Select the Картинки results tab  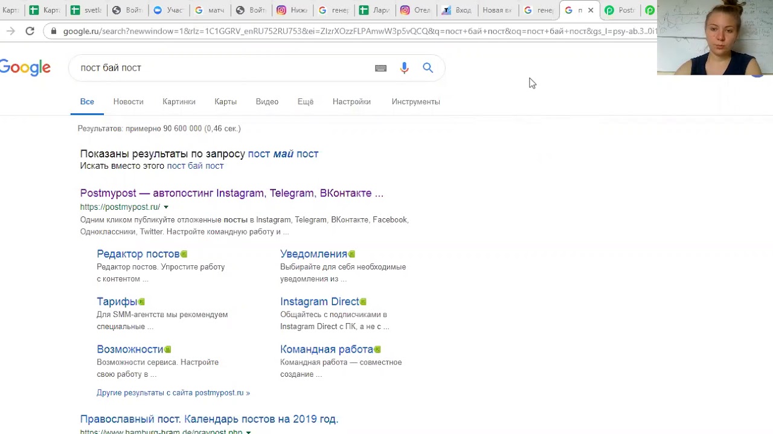(x=179, y=101)
